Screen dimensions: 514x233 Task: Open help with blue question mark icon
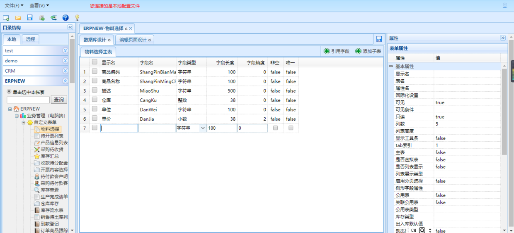(65, 18)
